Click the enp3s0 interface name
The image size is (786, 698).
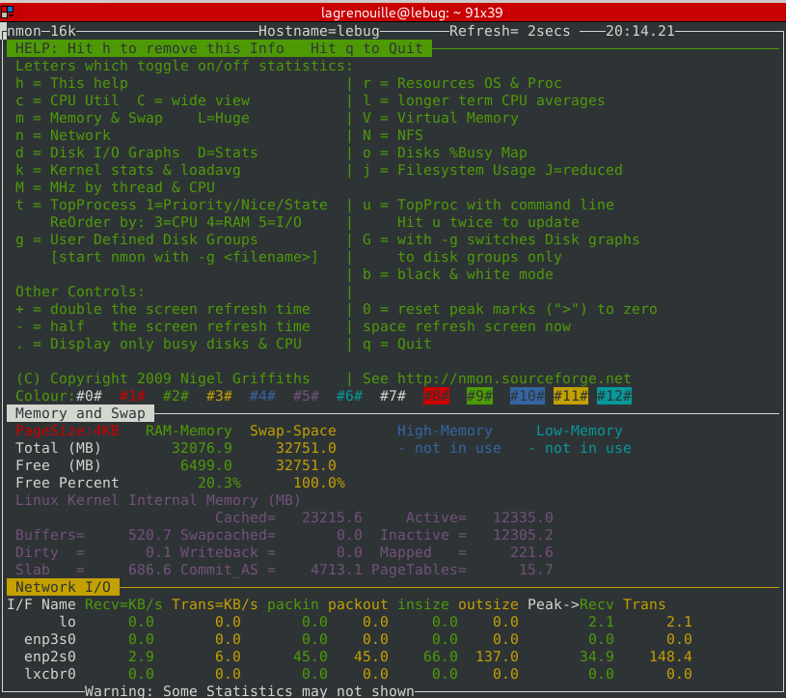pos(50,639)
